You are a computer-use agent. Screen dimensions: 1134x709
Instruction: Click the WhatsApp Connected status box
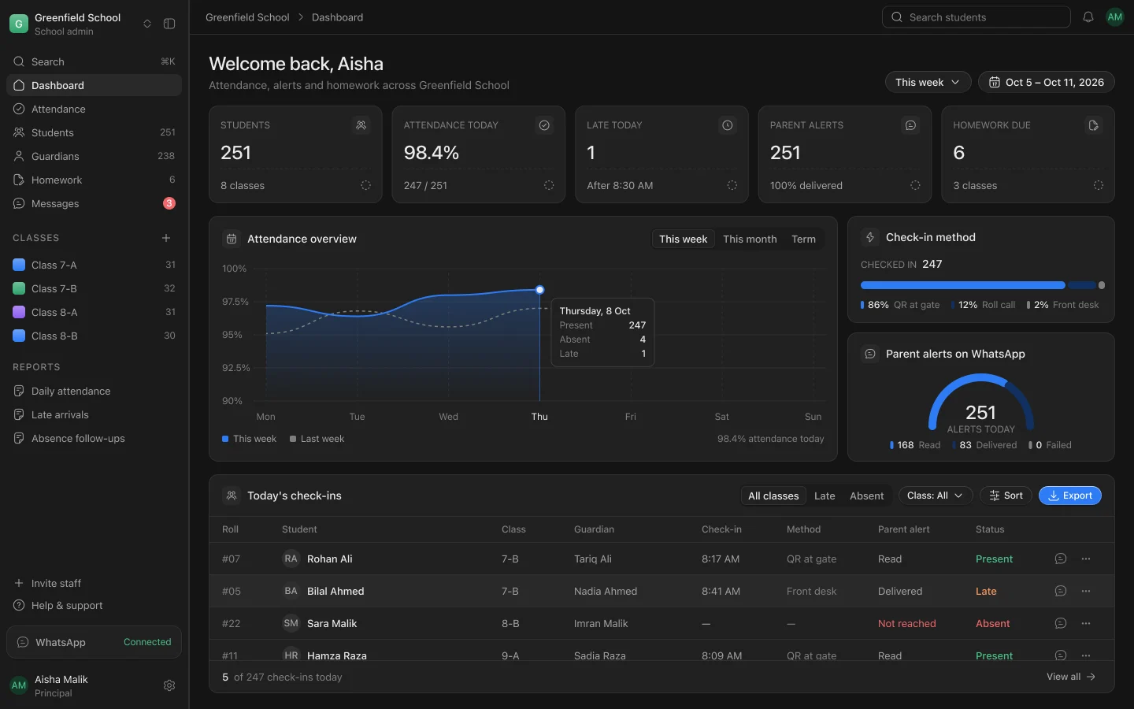click(x=94, y=642)
